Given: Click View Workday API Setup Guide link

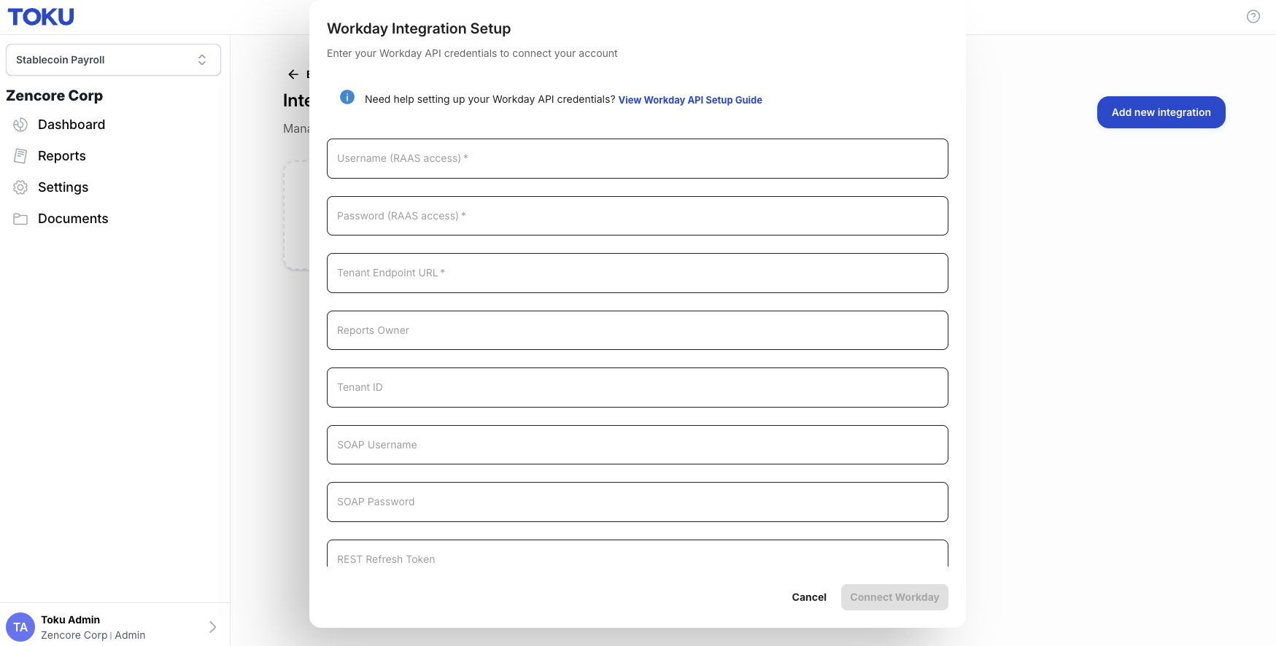Looking at the screenshot, I should pyautogui.click(x=690, y=100).
